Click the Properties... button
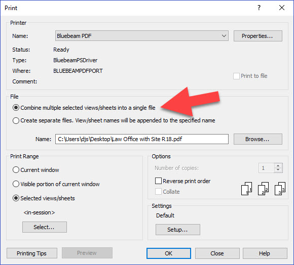Image resolution: width=294 pixels, height=265 pixels. 258,36
